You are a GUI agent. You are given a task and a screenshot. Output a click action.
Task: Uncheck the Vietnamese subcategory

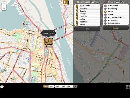click(x=77, y=6)
